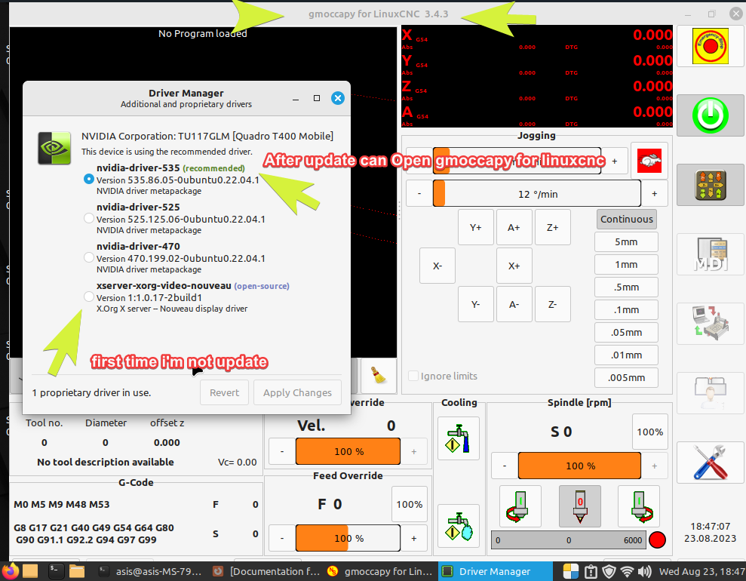Enable the Ignore limits checkbox
The width and height of the screenshot is (746, 581).
413,376
